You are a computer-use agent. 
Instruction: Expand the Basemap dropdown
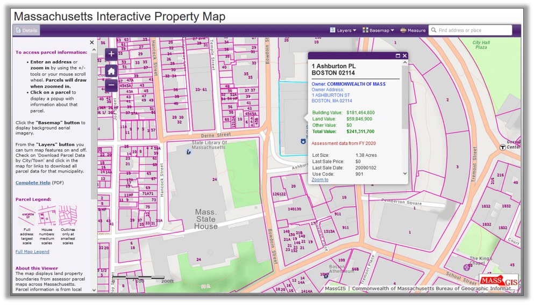tap(378, 31)
